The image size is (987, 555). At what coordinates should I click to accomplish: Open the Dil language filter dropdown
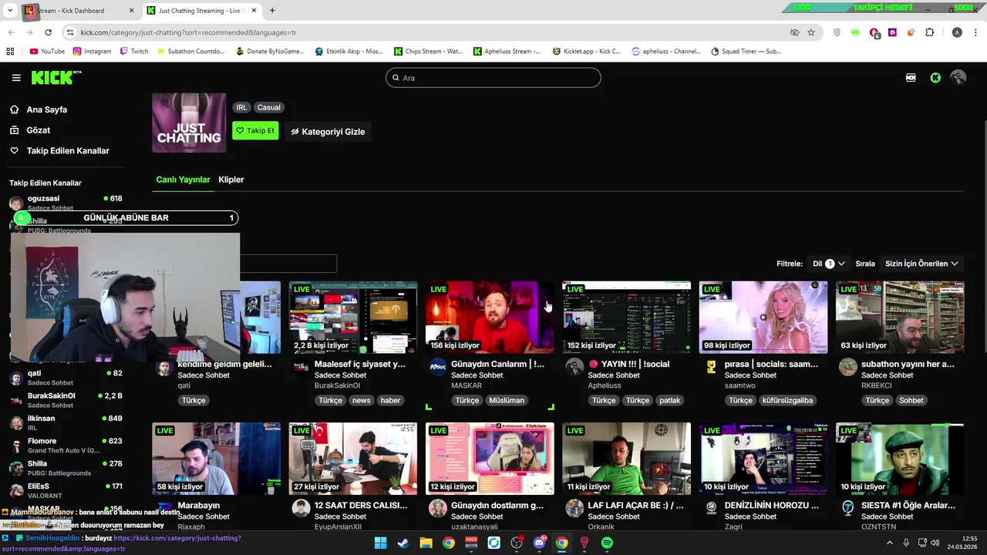point(828,264)
